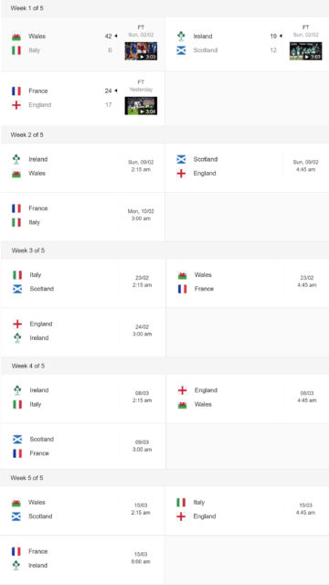Click Wales score 42 in Week 1
Image resolution: width=329 pixels, height=585 pixels.
pos(108,37)
